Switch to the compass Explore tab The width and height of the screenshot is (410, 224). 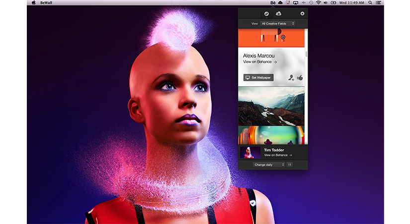pos(266,14)
